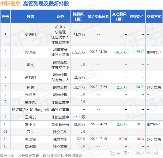Click the name 罗宏
163x158 pixels.
pos(30,132)
